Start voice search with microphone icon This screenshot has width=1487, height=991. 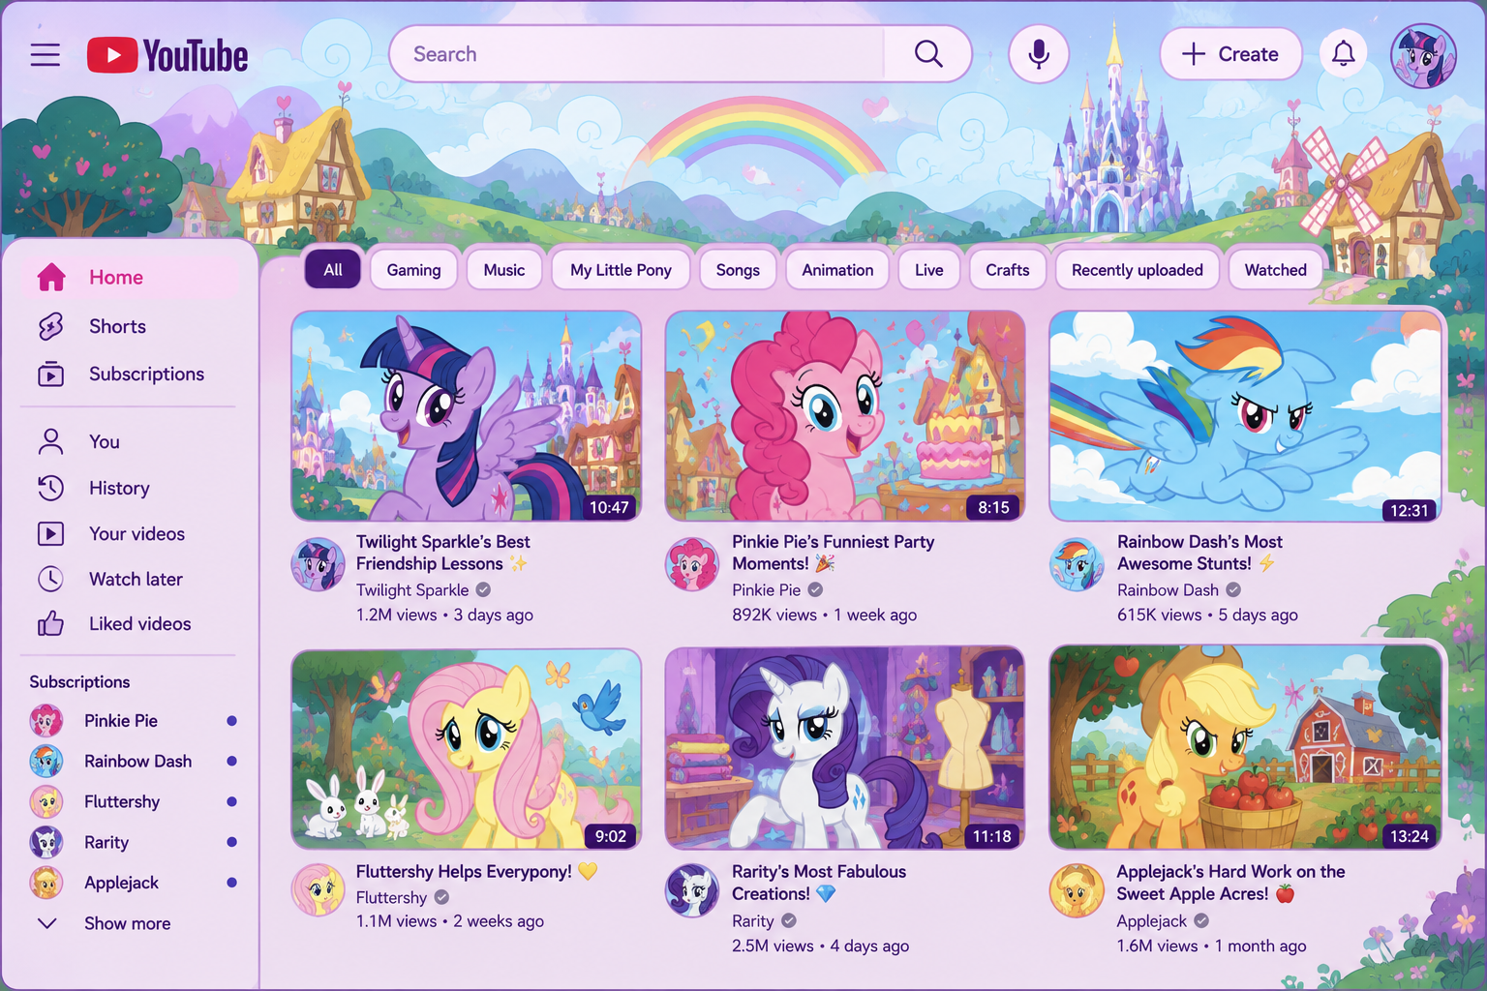[1039, 54]
